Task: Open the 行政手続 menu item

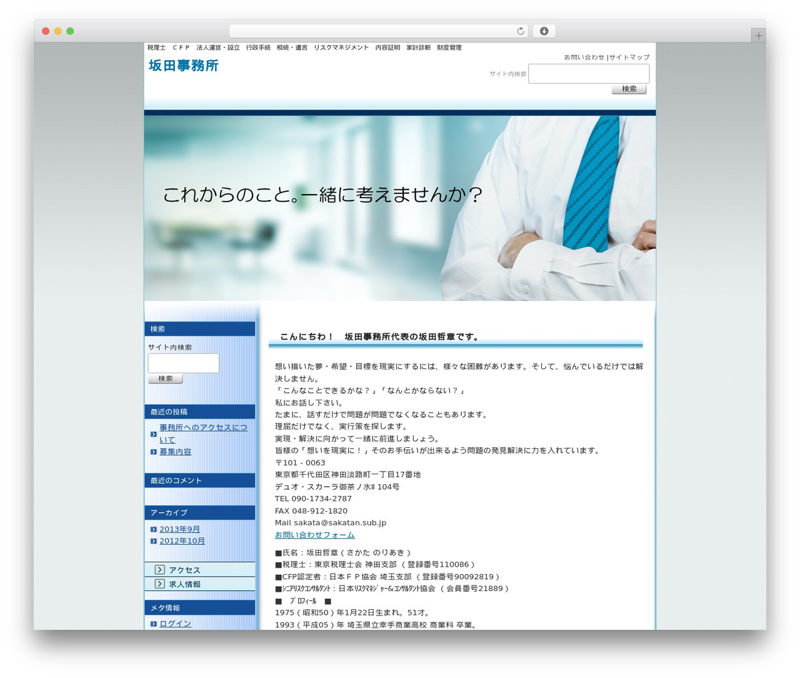Action: (258, 48)
